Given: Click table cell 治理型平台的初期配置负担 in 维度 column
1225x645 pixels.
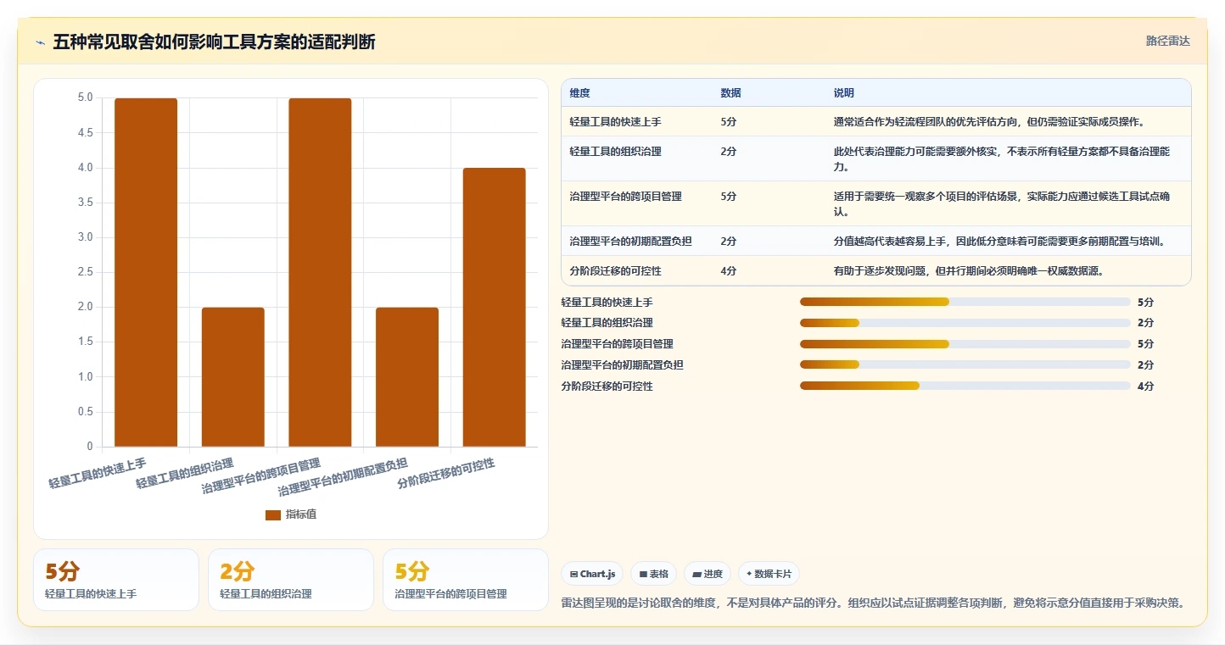Looking at the screenshot, I should tap(631, 242).
